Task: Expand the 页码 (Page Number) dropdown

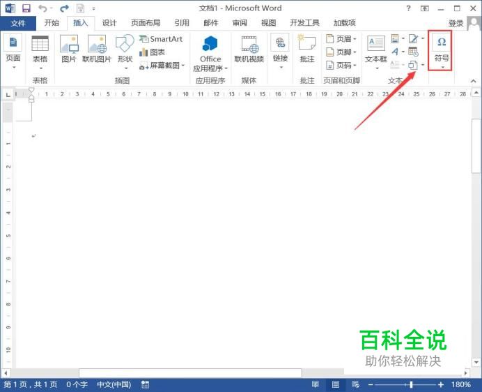Action: (x=355, y=66)
